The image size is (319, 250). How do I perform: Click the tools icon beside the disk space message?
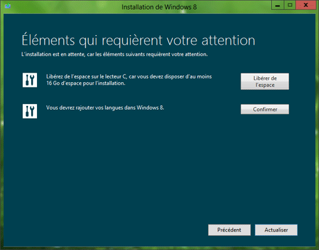pyautogui.click(x=30, y=80)
